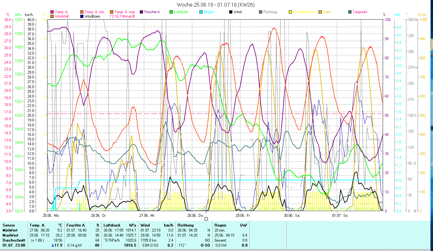The image size is (433, 251).
Task: Click the '30.06. Sa' date label
Action: click(291, 216)
